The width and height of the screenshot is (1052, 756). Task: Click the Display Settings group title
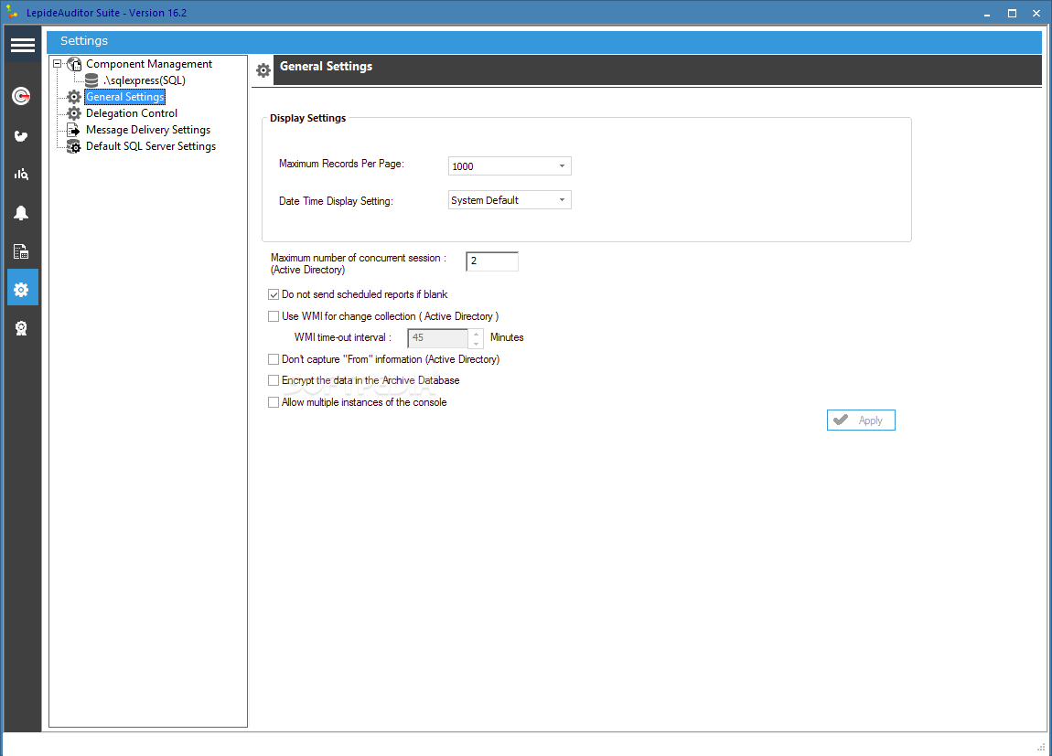pyautogui.click(x=308, y=118)
